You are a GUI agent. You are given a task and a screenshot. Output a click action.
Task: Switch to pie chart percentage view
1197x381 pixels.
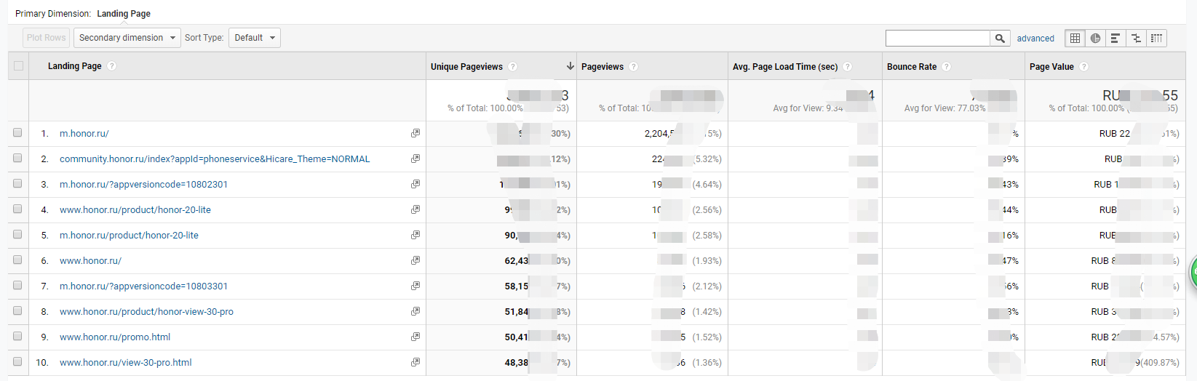click(1095, 39)
